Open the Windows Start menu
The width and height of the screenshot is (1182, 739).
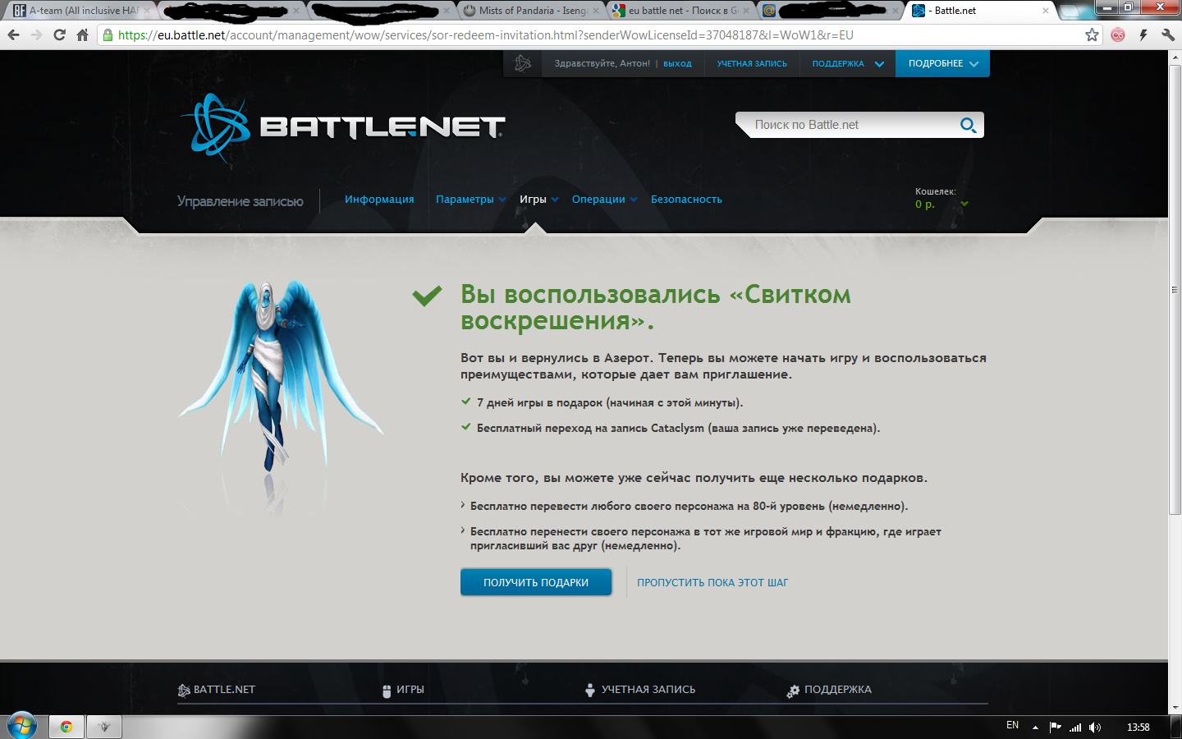click(21, 726)
